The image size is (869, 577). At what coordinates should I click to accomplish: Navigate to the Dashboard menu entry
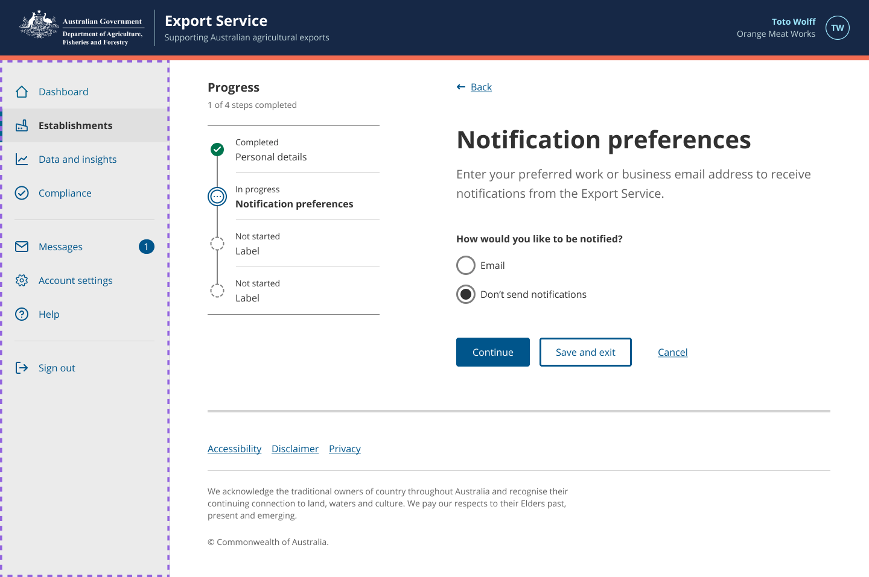pyautogui.click(x=63, y=92)
